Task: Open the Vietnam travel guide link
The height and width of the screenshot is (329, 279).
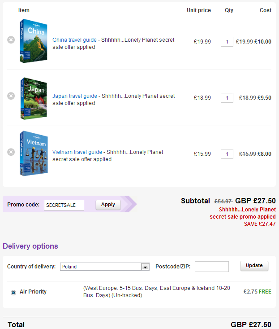Action: pyautogui.click(x=77, y=152)
